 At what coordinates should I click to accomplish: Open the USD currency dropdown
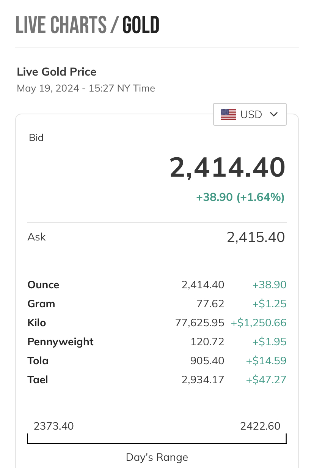250,114
